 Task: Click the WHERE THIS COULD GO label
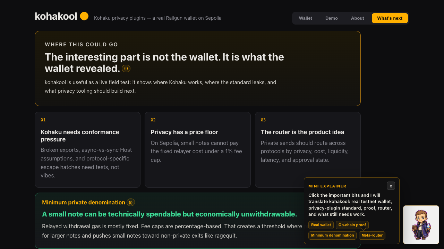click(82, 45)
